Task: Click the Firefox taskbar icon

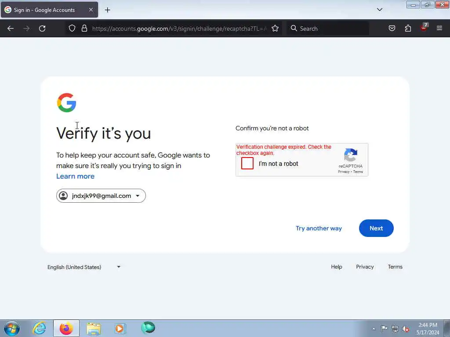Action: pyautogui.click(x=66, y=328)
